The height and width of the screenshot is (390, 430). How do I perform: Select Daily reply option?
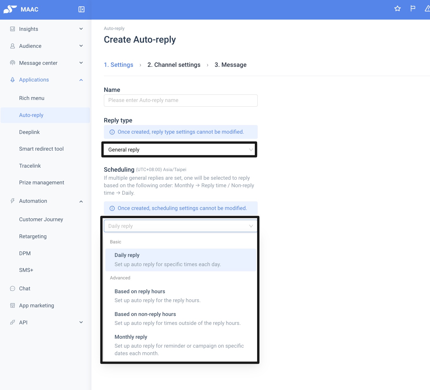181,260
